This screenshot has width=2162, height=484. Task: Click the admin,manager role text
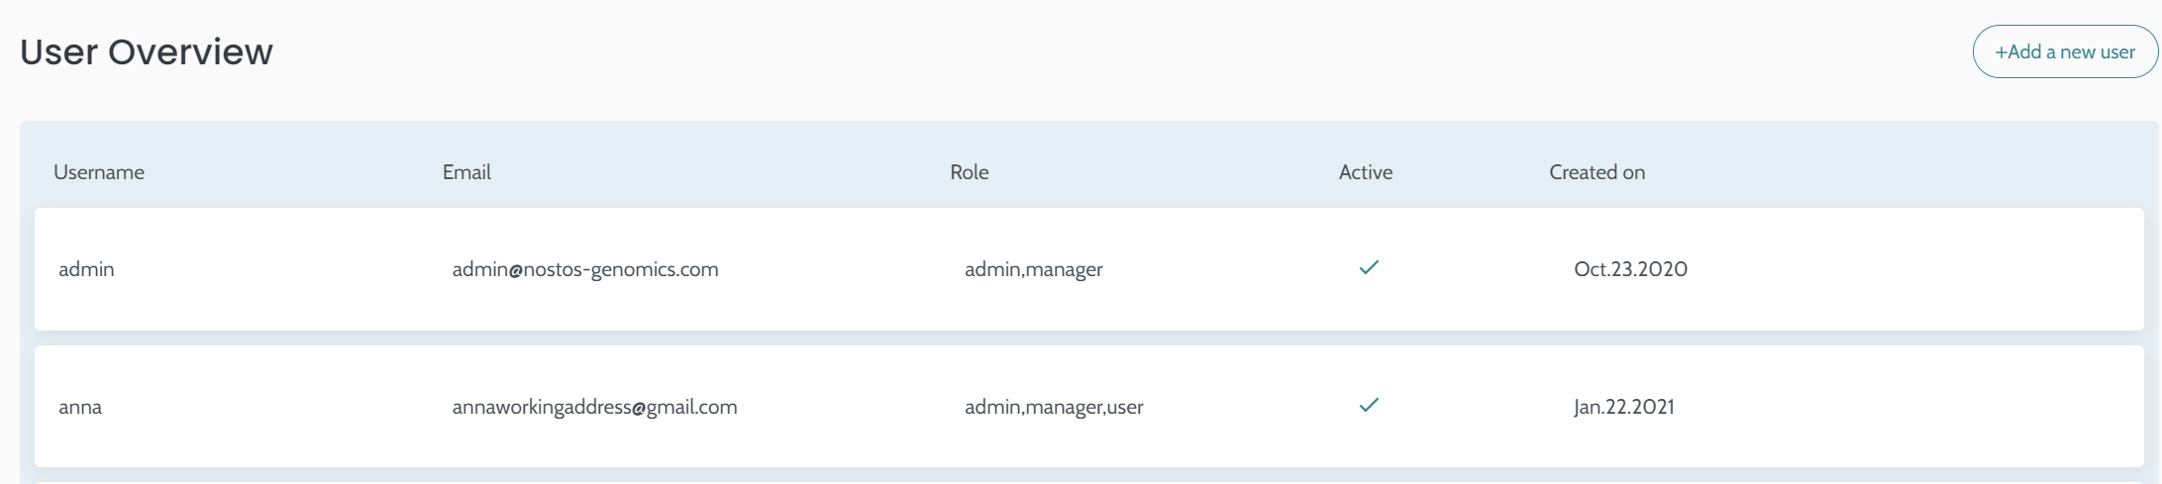[x=1033, y=269]
